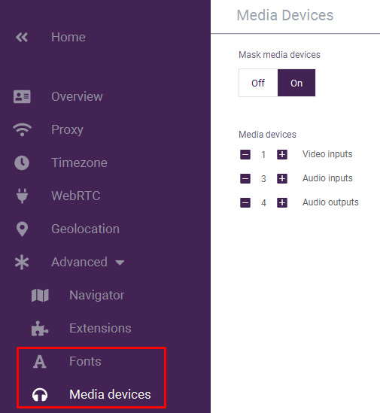Viewport: 380px width, 413px height.
Task: Increase the Video inputs count
Action: 282,154
